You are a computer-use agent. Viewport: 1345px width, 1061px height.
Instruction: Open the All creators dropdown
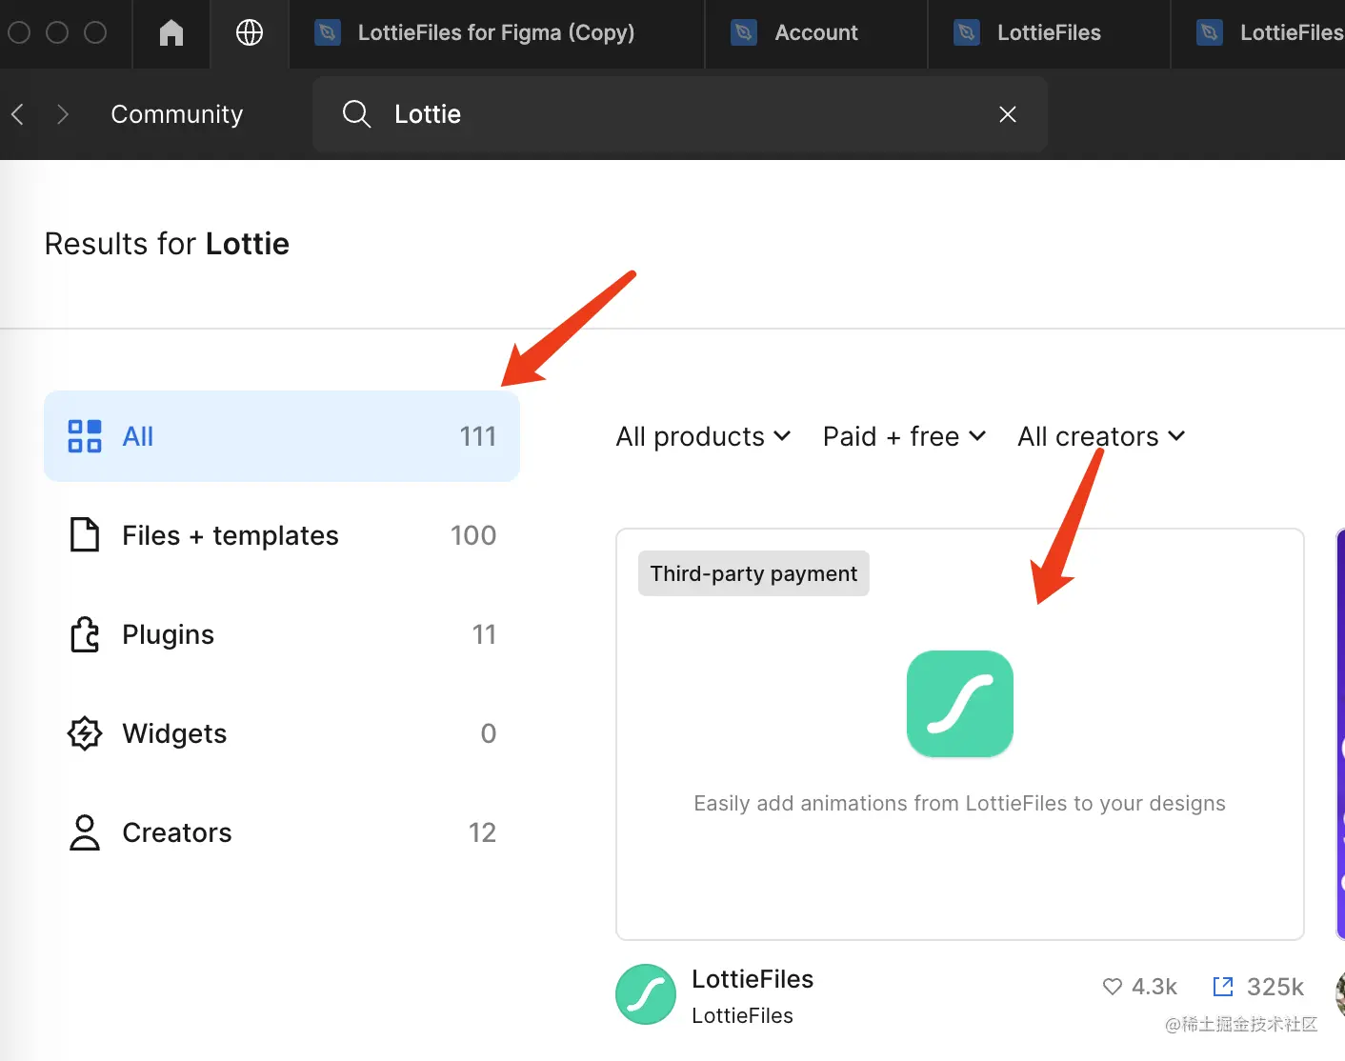tap(1101, 436)
